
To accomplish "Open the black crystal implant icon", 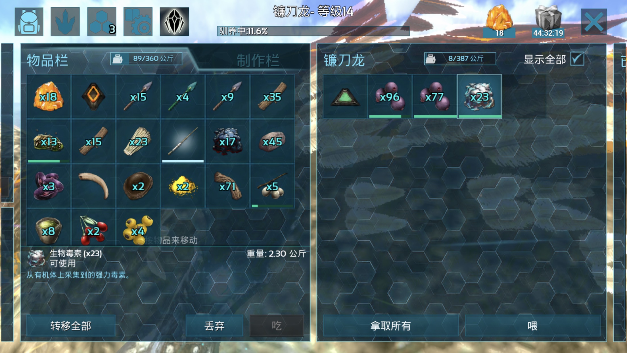I will 174,22.
